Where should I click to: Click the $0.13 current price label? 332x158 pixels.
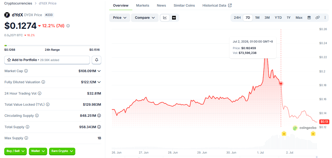324,122
